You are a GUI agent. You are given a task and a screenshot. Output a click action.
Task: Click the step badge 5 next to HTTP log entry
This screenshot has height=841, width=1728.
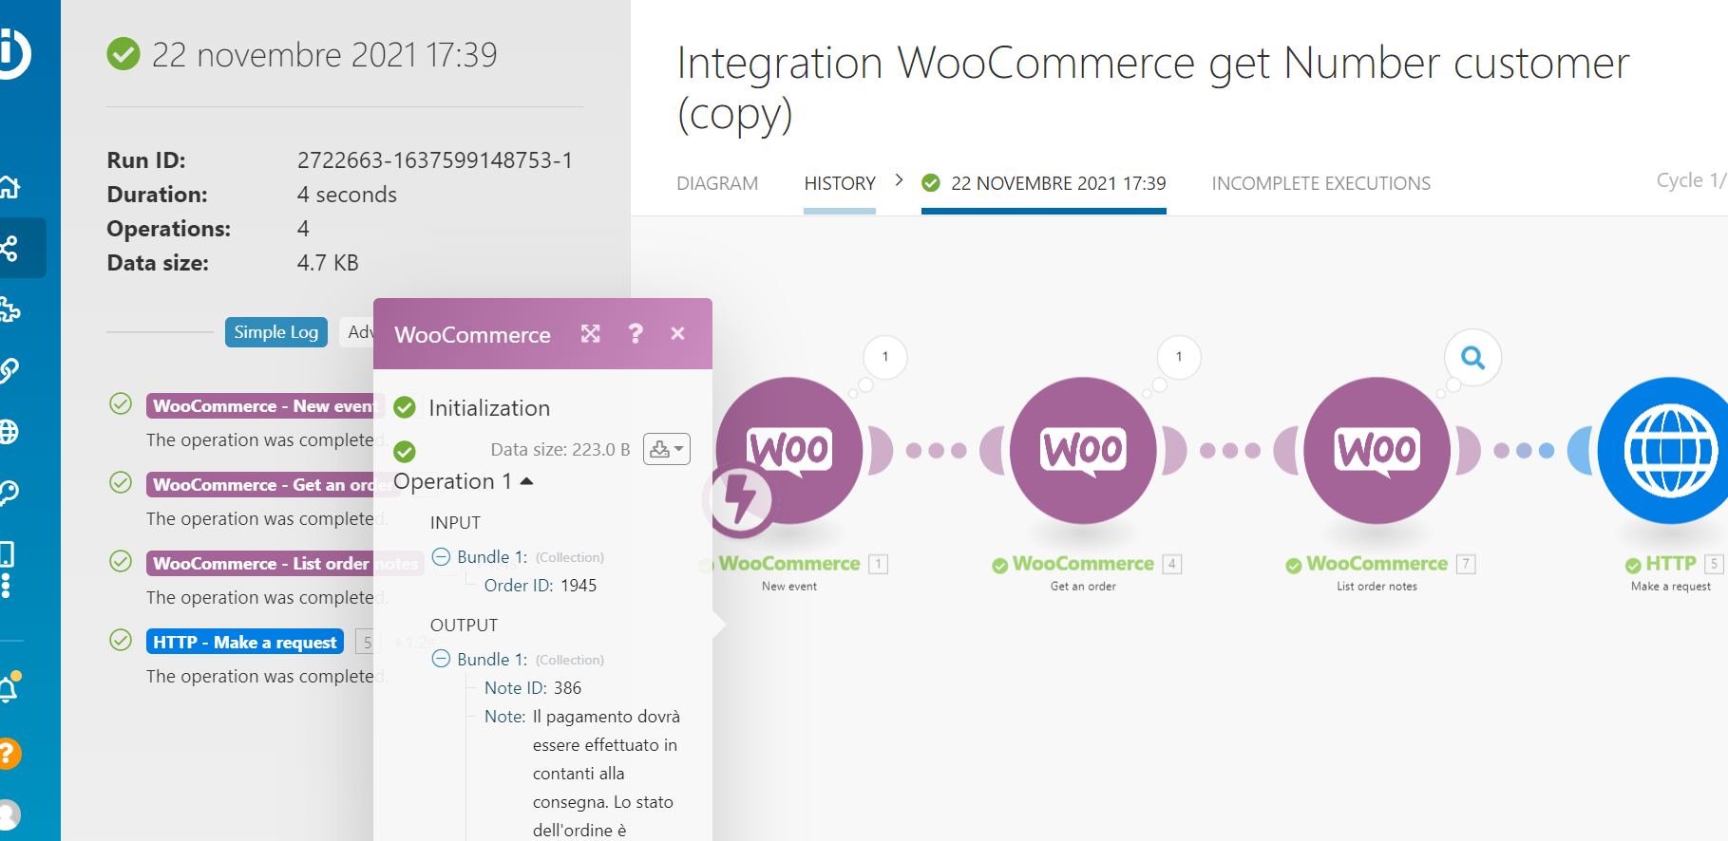tap(366, 643)
